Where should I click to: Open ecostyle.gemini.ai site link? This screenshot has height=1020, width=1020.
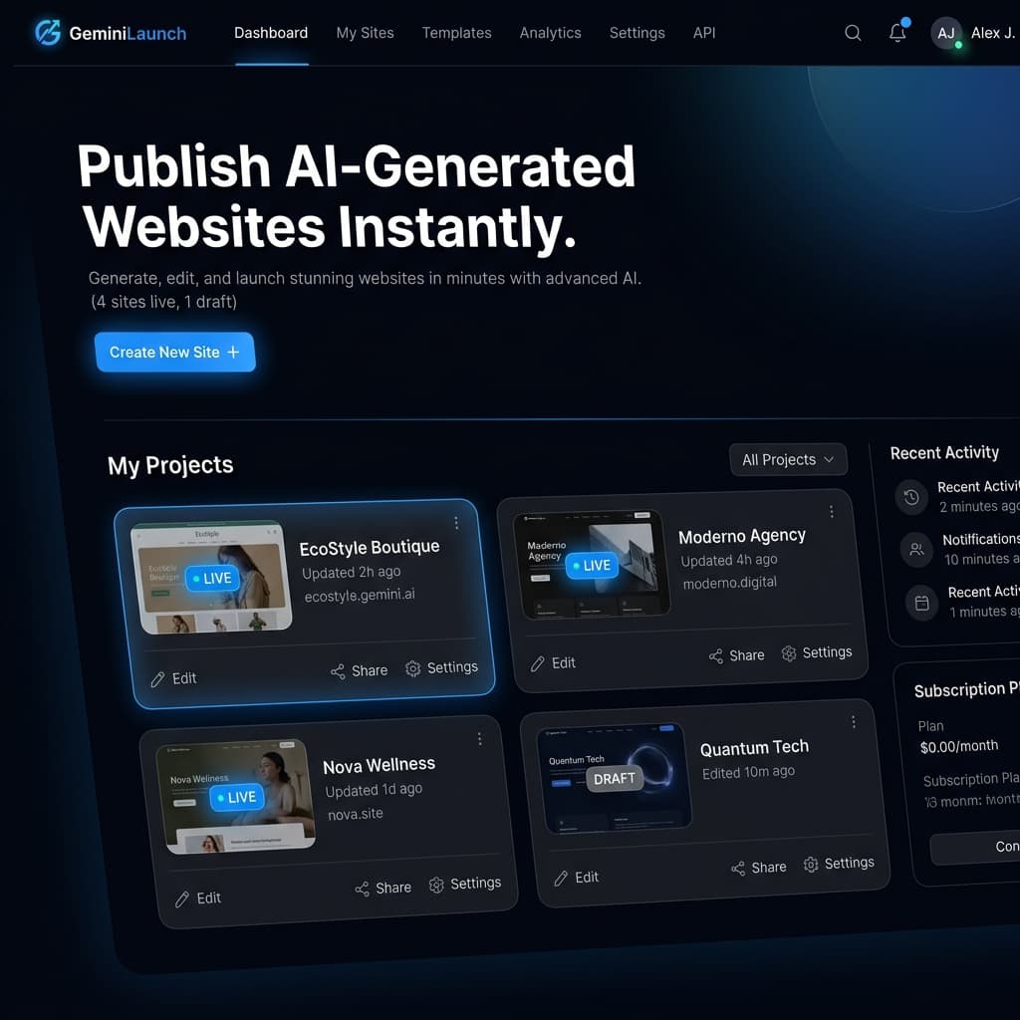pos(358,596)
